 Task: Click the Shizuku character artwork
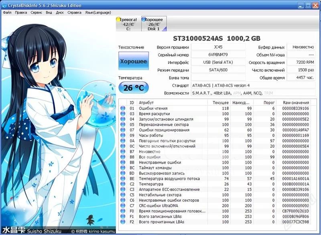[x=58, y=125]
